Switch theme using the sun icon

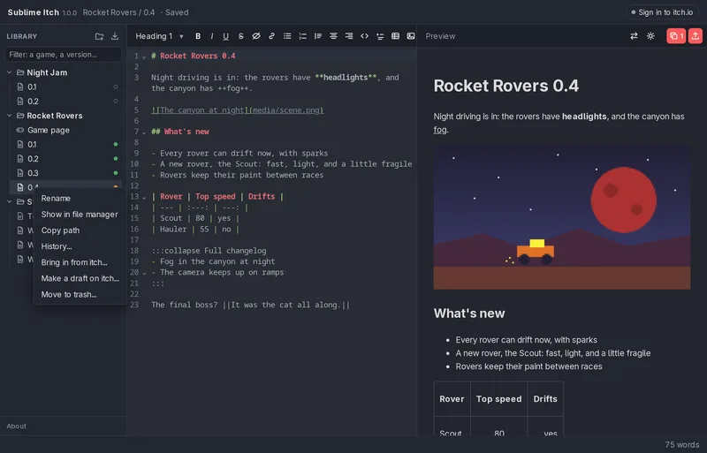[650, 36]
